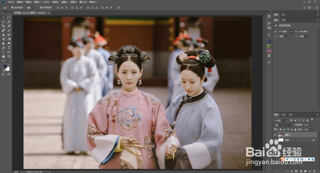This screenshot has width=320, height=173.
Task: Click the share icon at top right
Action: click(x=317, y=8)
